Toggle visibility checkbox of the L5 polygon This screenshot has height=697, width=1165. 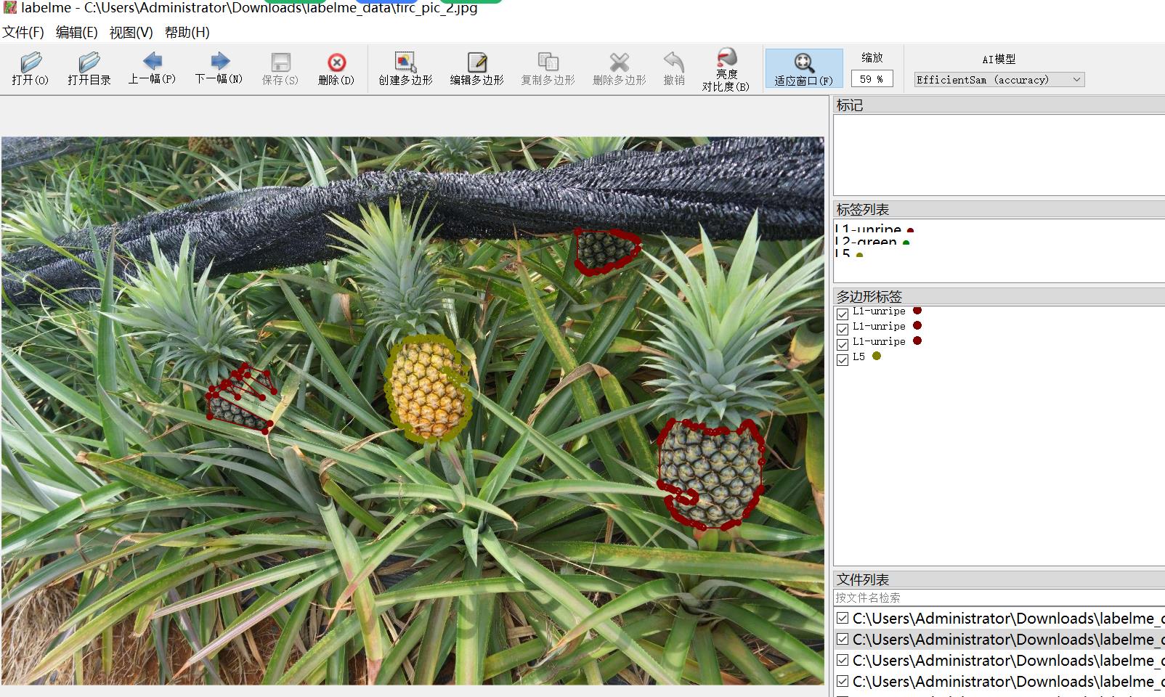point(843,360)
